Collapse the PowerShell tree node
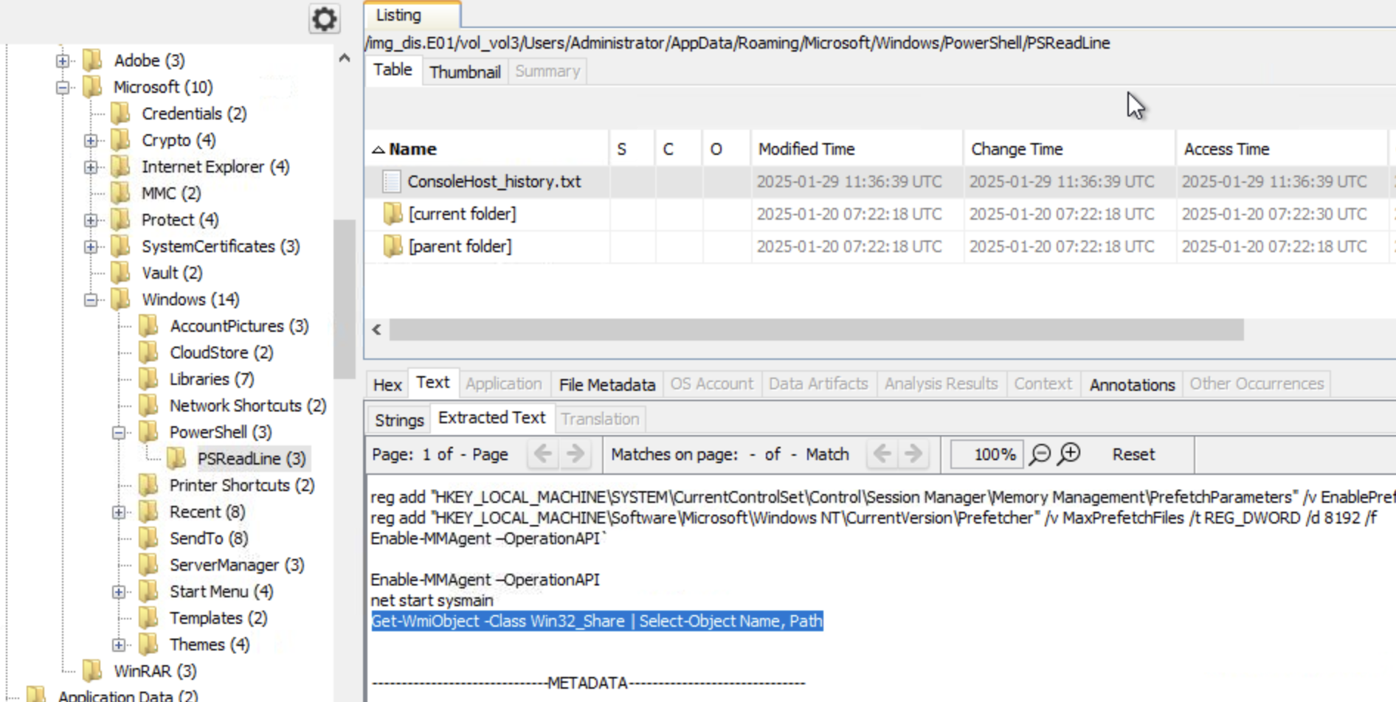 (118, 432)
